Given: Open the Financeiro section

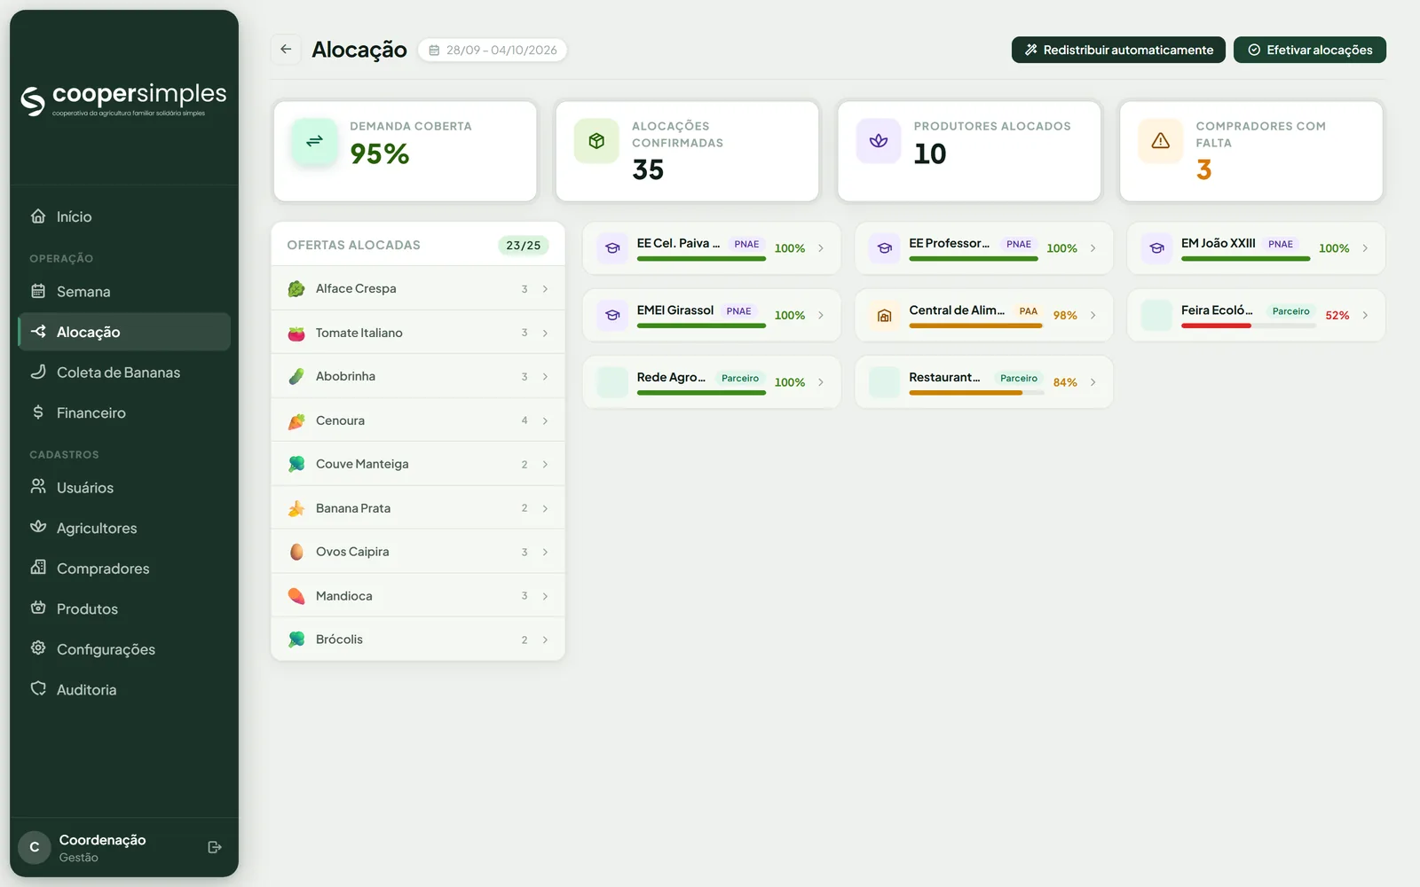Looking at the screenshot, I should pyautogui.click(x=124, y=412).
